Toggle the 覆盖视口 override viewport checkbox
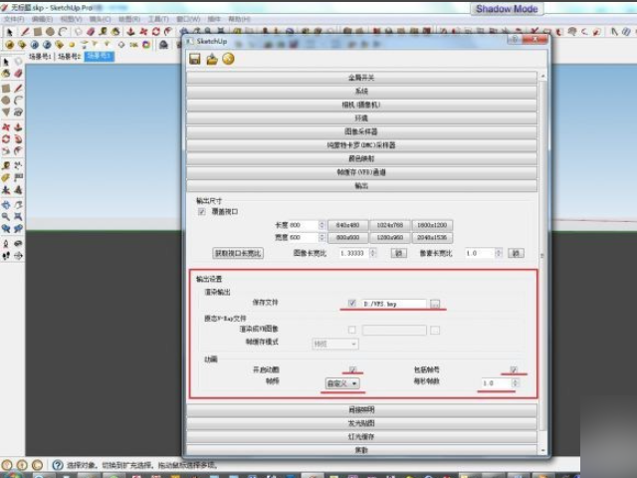Viewport: 637px width, 478px height. click(x=201, y=212)
